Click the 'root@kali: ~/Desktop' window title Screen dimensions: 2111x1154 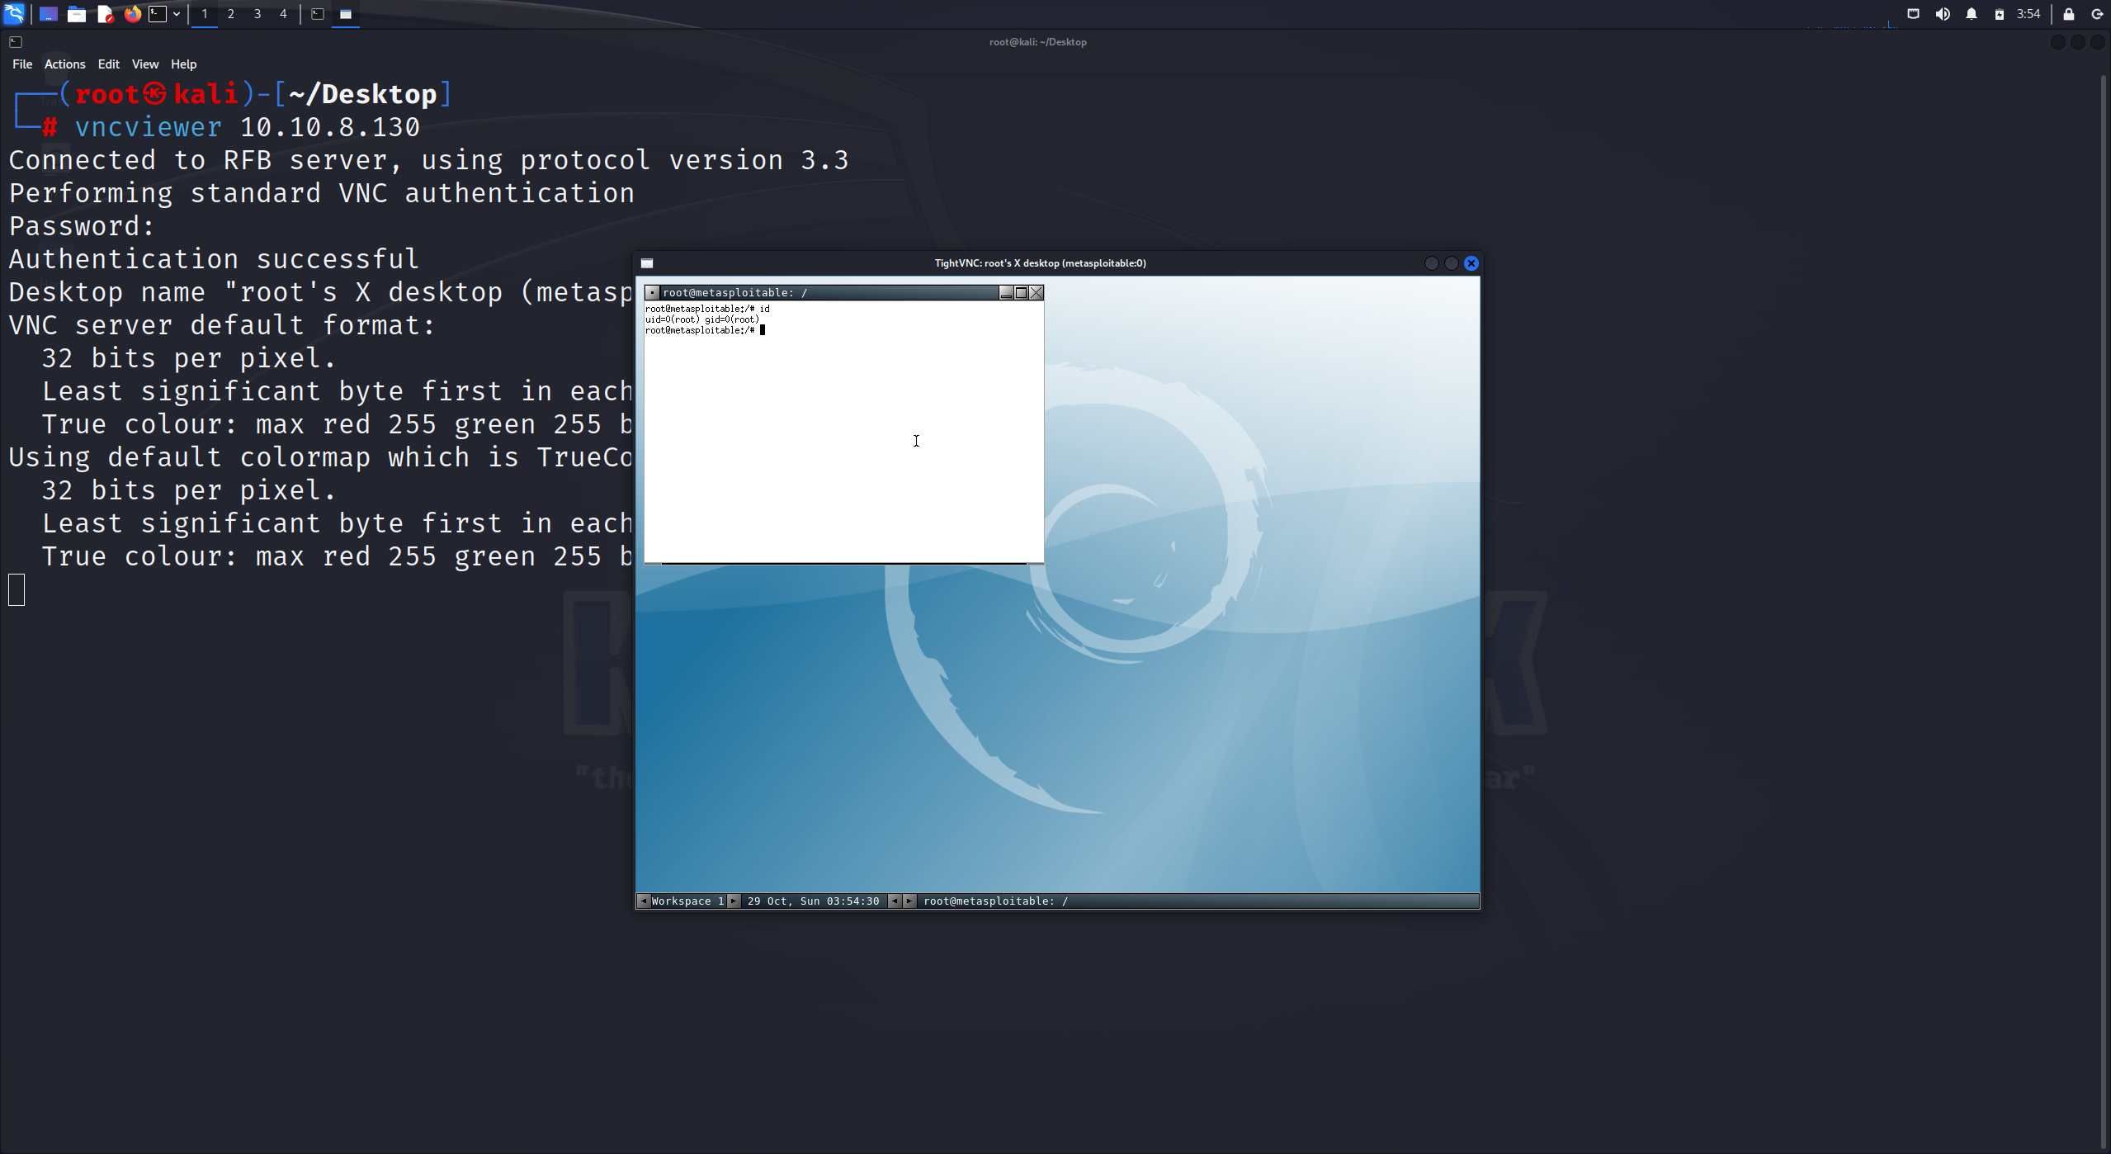coord(1038,42)
